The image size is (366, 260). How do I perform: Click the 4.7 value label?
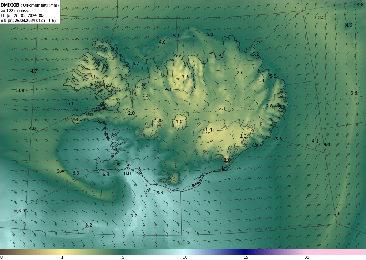coord(34,71)
